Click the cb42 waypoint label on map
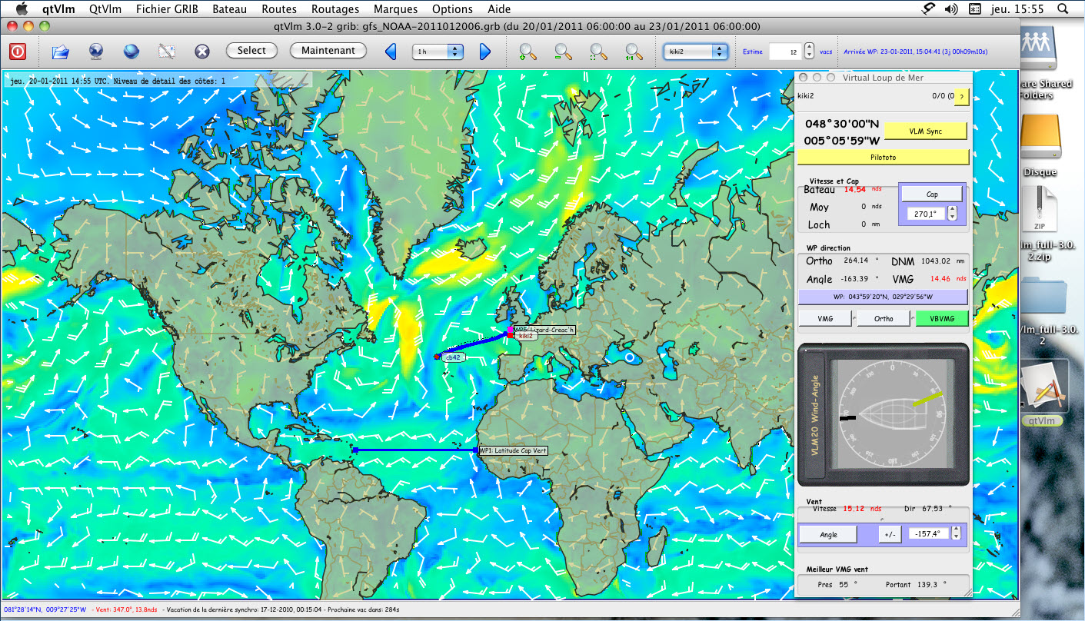Screen dimensions: 1085x621 [452, 357]
